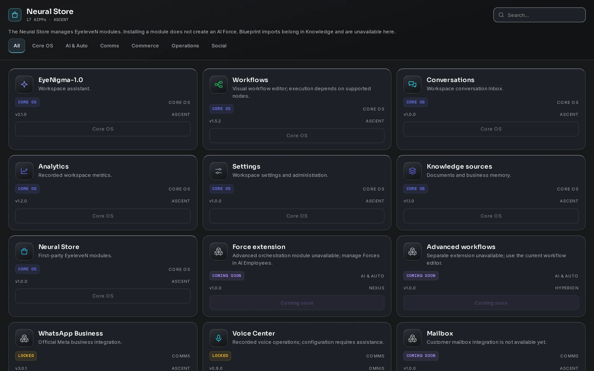This screenshot has width=594, height=371.
Task: Click the Conversations chat bubbles icon
Action: tap(412, 84)
